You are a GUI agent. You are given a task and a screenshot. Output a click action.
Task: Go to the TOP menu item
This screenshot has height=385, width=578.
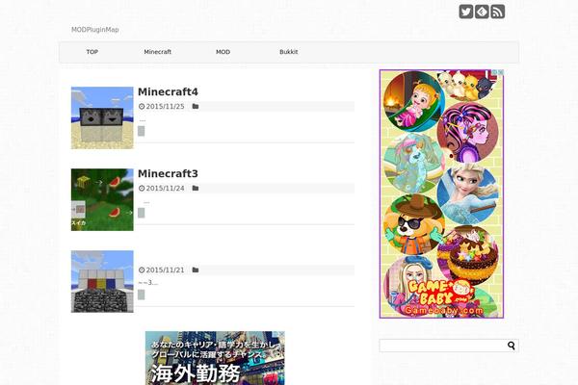[92, 52]
